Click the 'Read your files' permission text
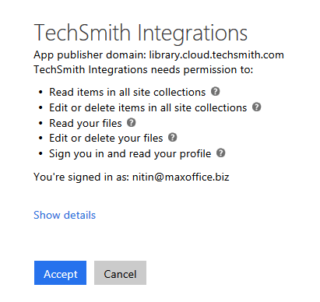The image size is (320, 302). coord(86,124)
